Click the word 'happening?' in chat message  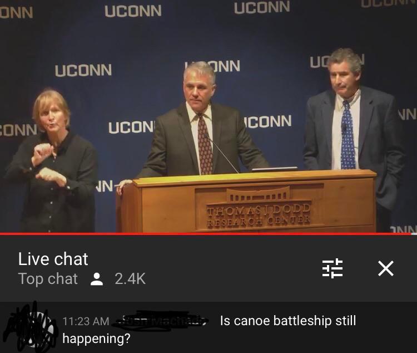tap(96, 339)
